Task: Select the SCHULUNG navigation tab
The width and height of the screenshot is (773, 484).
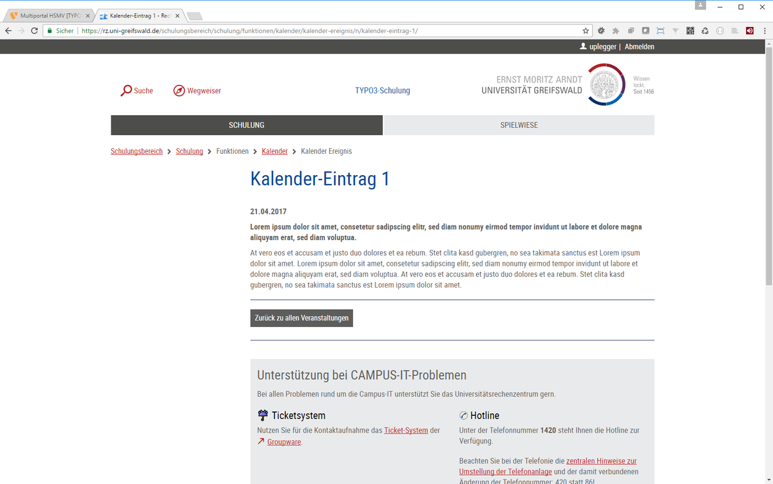Action: click(247, 125)
